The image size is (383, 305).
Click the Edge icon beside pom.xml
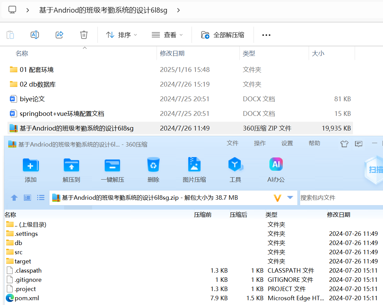point(10,298)
